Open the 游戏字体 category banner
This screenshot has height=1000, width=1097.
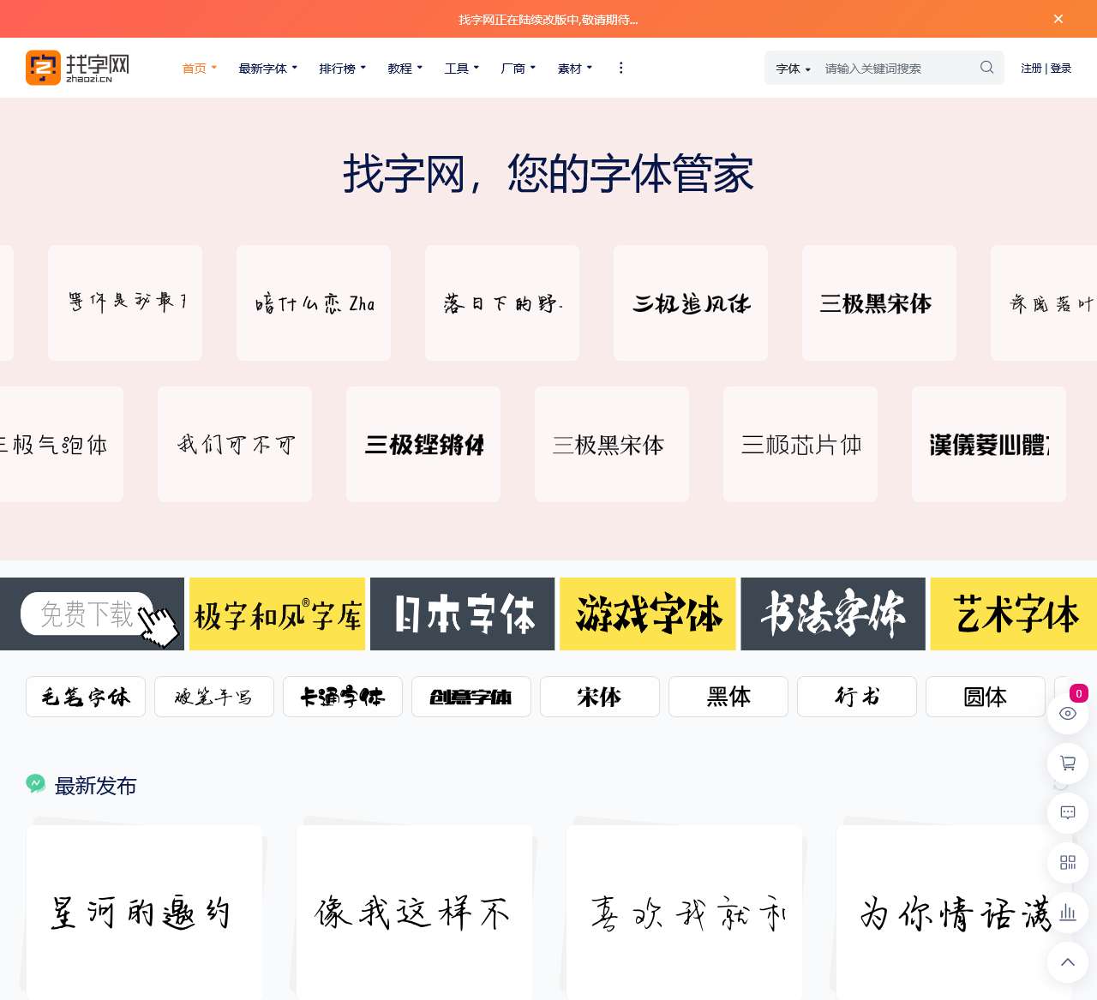pos(648,614)
